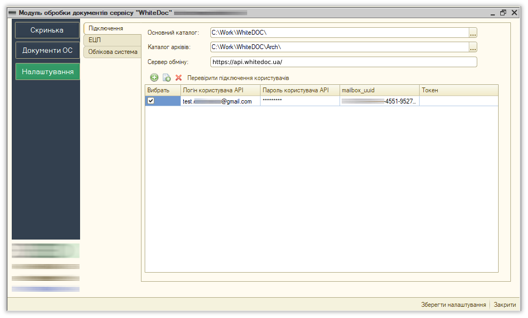The image size is (528, 318).
Task: Click the Налаштування sidebar button
Action: tap(48, 71)
